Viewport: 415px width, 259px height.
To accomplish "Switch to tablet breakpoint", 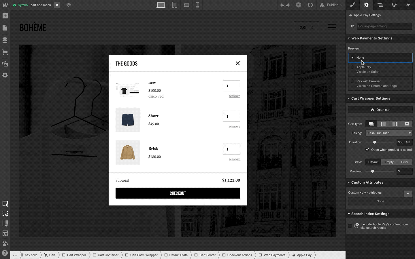I will click(175, 5).
